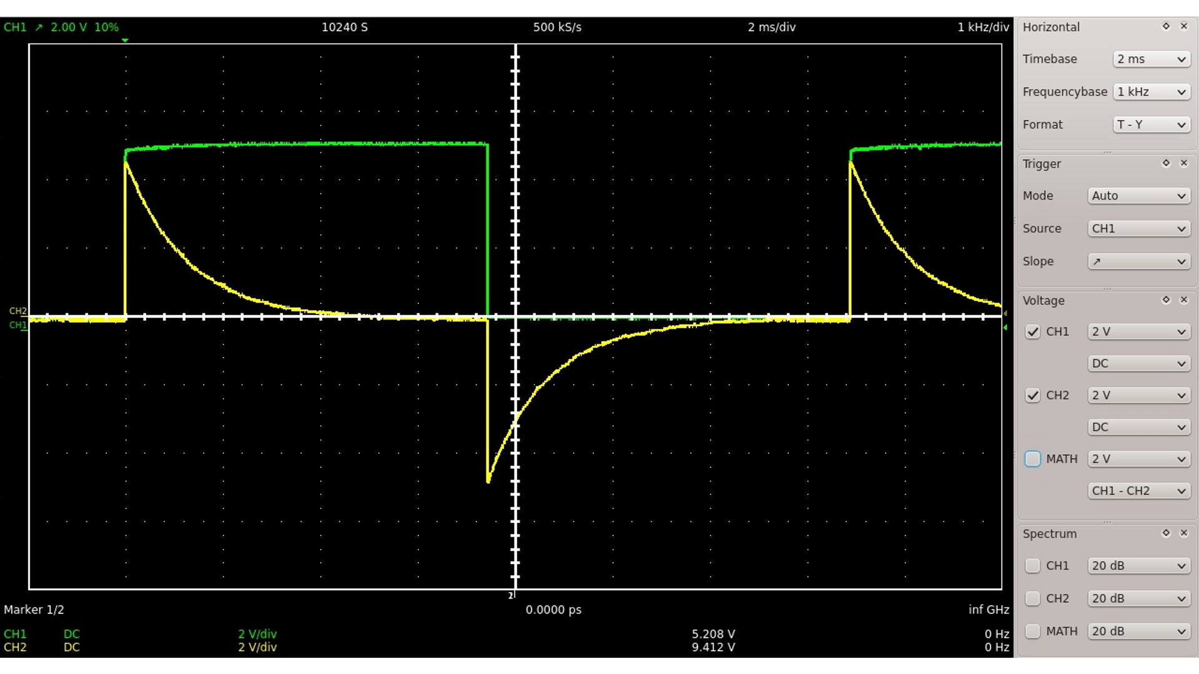Close the Spectrum panel
Screen dimensions: 1199x674
point(1183,533)
